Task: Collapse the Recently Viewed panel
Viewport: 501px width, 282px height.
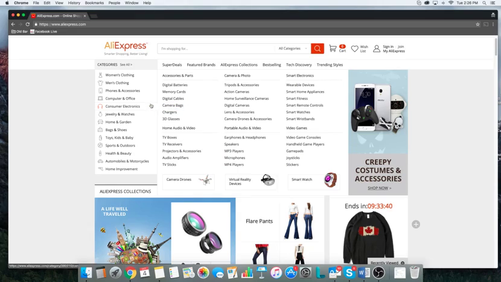Action: [x=403, y=263]
